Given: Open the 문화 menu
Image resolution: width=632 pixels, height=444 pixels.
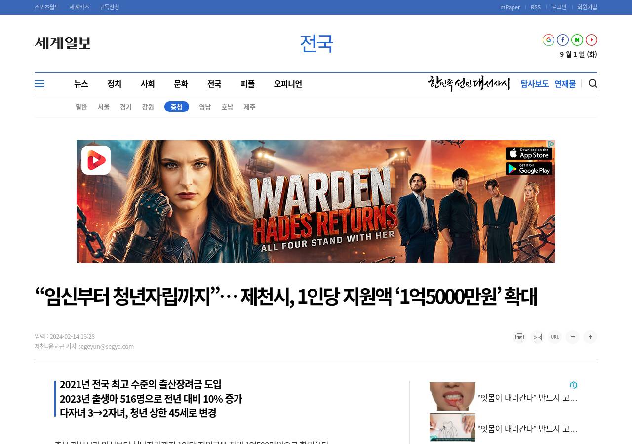Looking at the screenshot, I should pyautogui.click(x=181, y=84).
